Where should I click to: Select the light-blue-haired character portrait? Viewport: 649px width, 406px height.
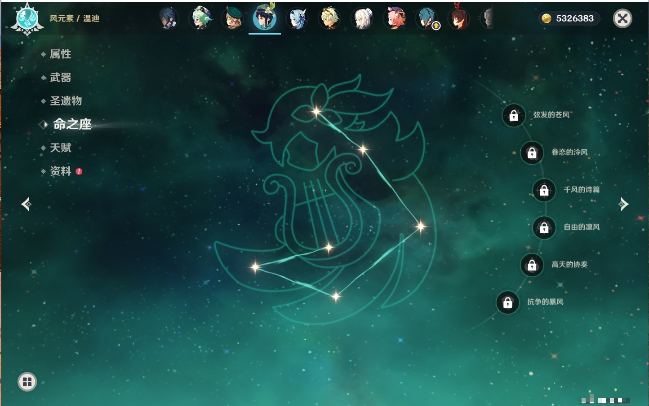pyautogui.click(x=297, y=18)
